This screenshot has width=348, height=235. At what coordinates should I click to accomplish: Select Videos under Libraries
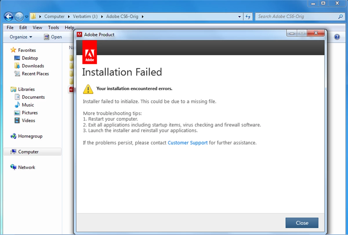[x=28, y=121]
